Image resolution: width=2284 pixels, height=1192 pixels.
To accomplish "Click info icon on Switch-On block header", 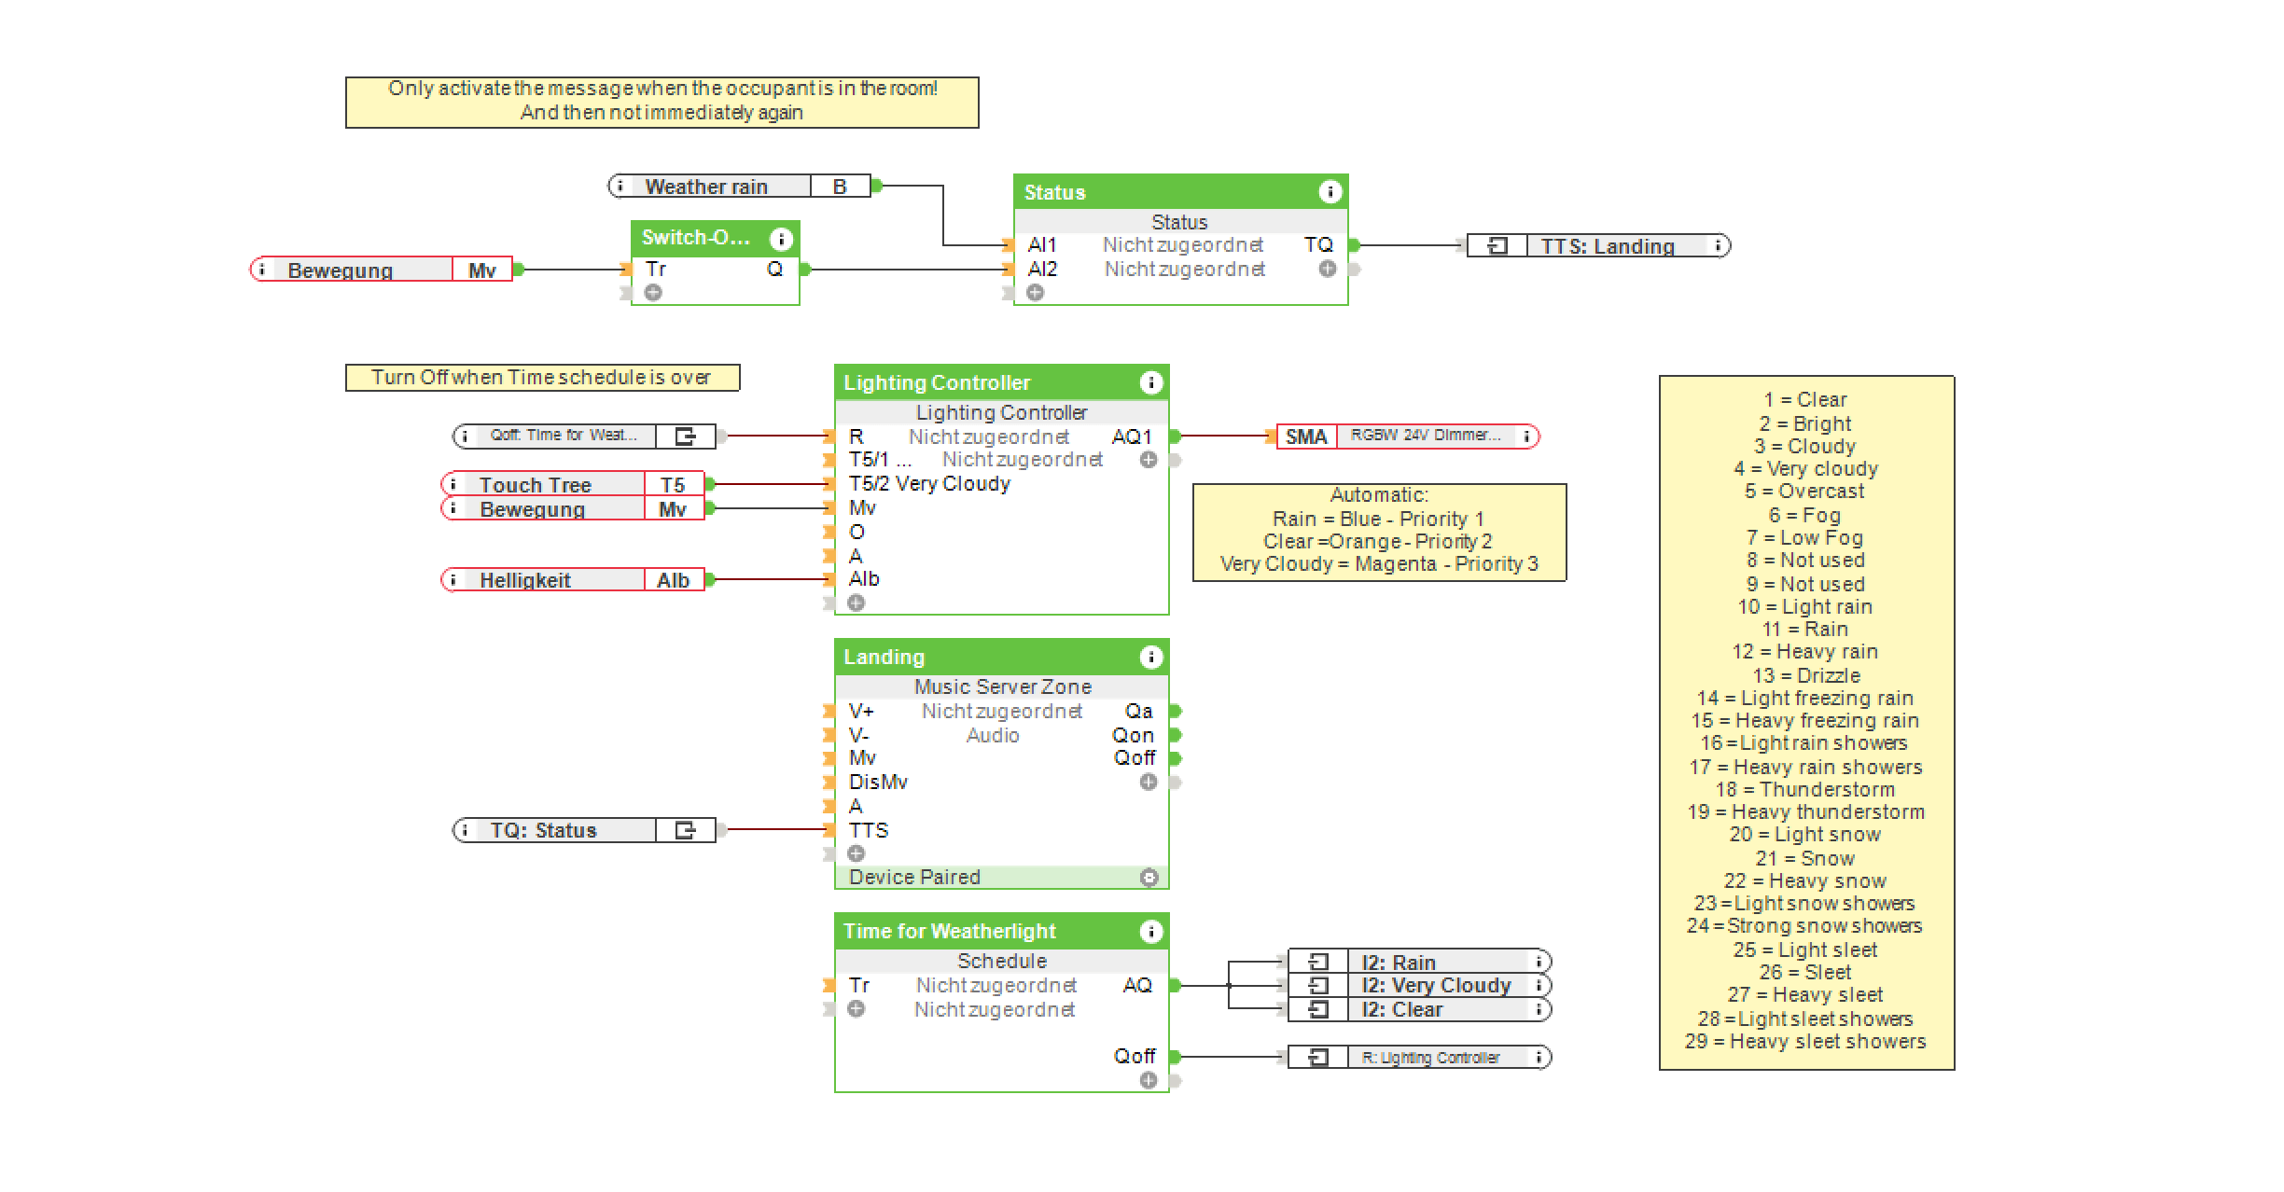I will tap(781, 239).
